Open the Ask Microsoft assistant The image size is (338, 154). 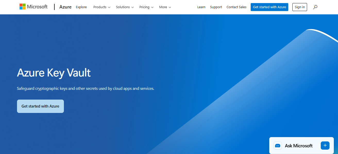298,146
